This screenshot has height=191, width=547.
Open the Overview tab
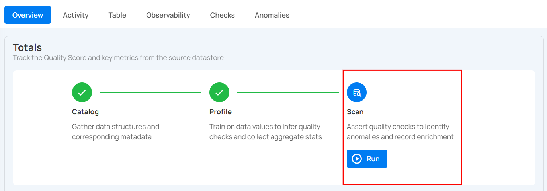click(x=27, y=15)
